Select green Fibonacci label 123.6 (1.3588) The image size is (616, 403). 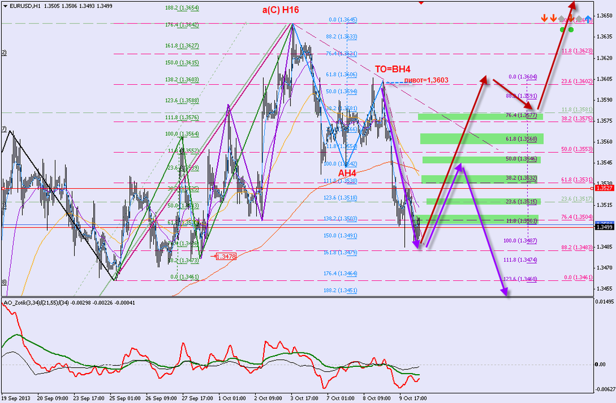(182, 100)
